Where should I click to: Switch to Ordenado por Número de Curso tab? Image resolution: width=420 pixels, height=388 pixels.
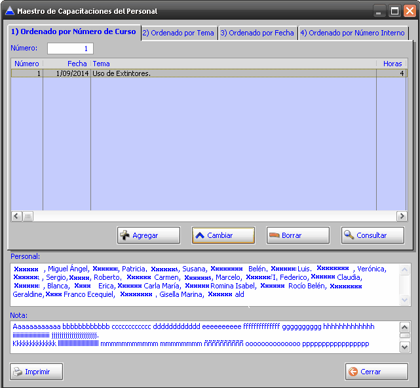(73, 31)
